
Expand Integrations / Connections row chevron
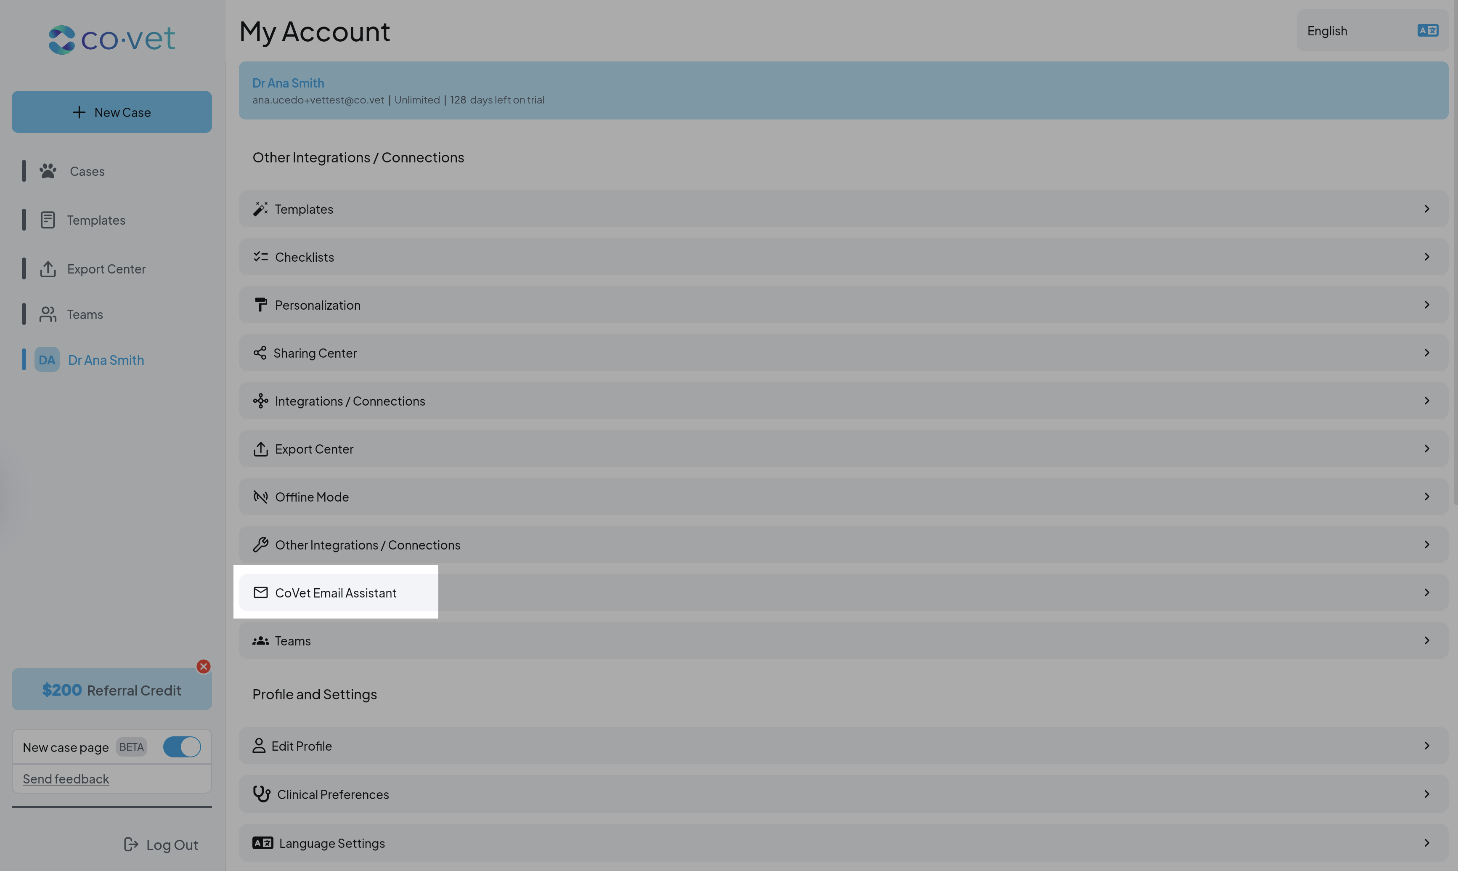(x=1427, y=400)
